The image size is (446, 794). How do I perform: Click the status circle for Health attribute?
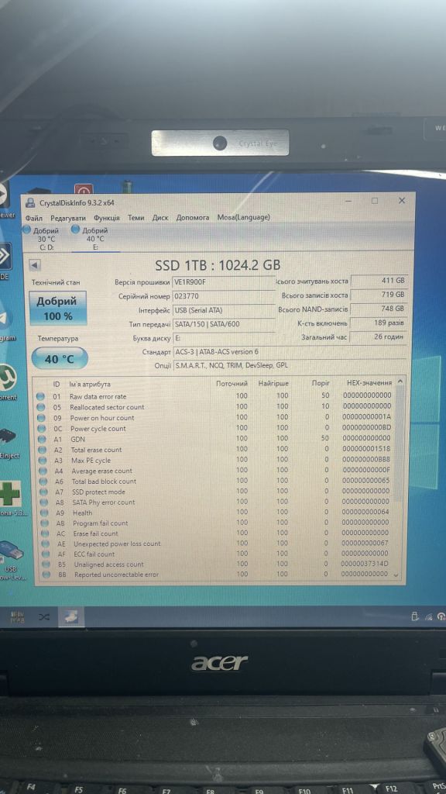[45, 513]
